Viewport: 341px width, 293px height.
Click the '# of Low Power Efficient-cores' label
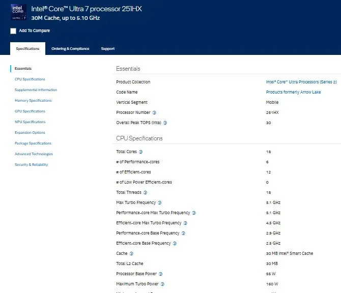click(x=144, y=182)
